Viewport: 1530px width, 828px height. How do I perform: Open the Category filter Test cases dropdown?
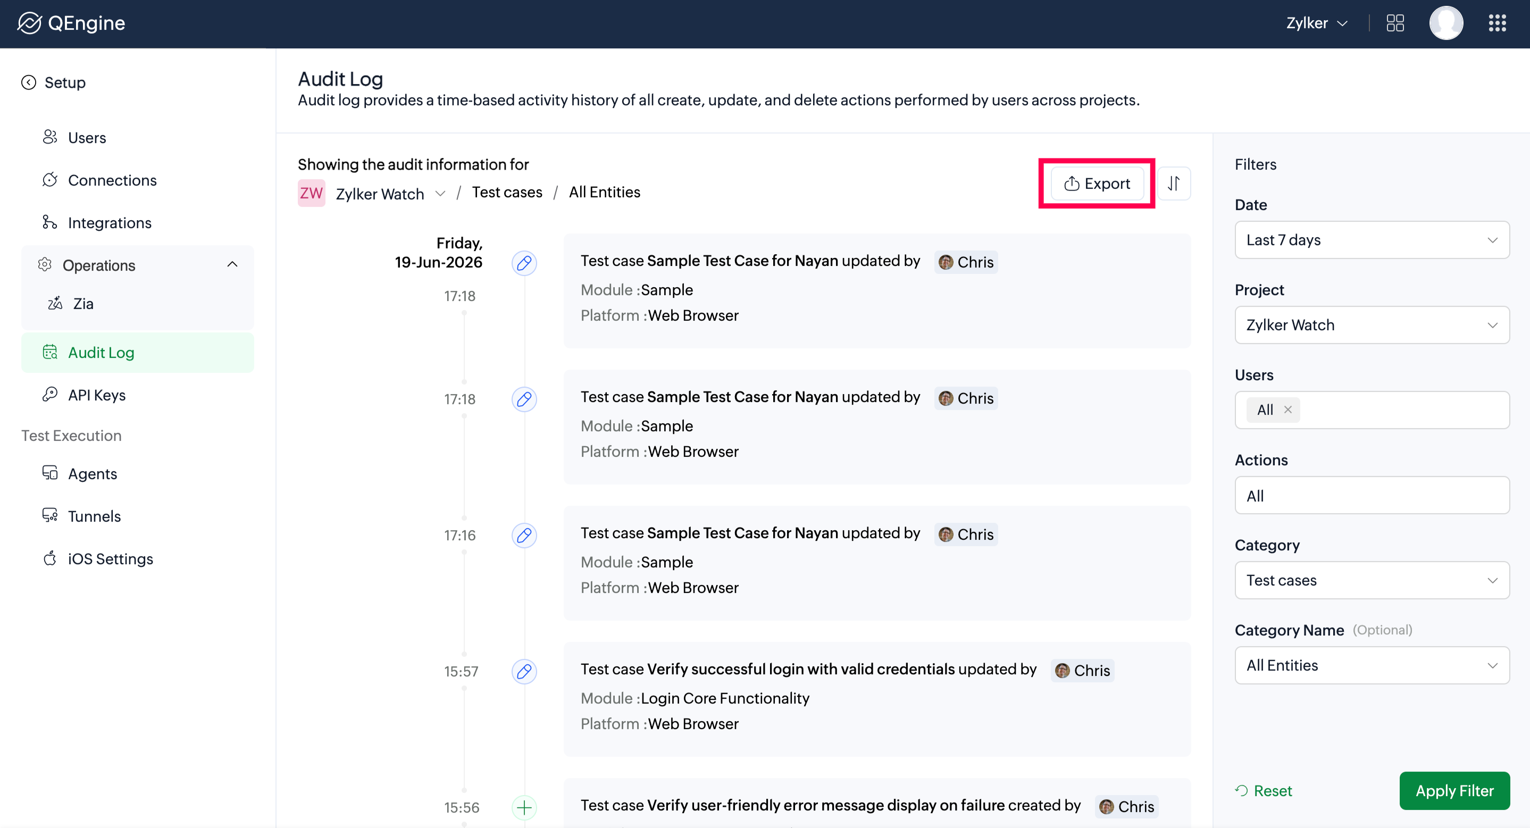[1372, 580]
